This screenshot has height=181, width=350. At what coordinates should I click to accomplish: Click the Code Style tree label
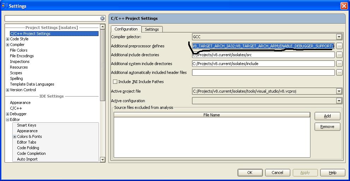[19, 39]
